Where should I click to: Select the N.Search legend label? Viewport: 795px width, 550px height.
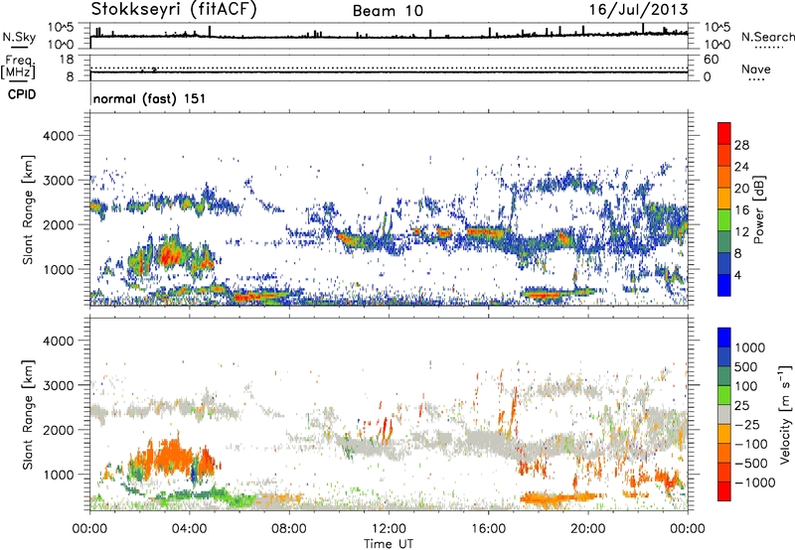coord(768,37)
